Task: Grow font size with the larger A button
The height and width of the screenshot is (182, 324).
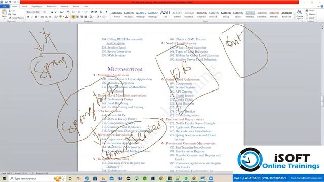Action: (x=52, y=12)
